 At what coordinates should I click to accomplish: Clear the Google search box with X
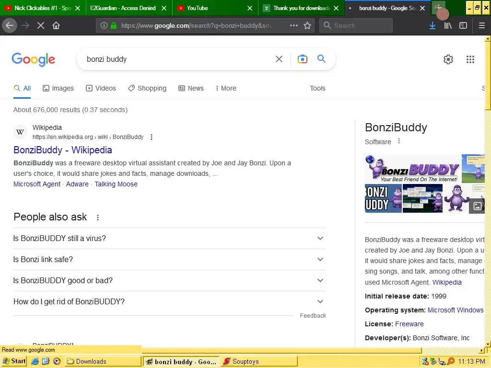click(x=279, y=59)
